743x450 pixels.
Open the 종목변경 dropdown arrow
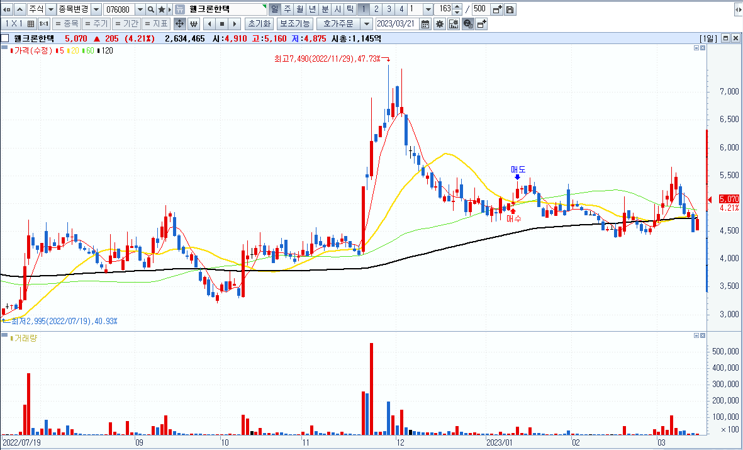click(96, 9)
